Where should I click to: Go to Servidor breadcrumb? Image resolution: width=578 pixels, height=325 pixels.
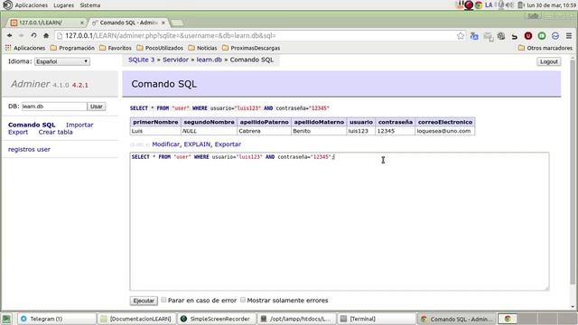[175, 60]
